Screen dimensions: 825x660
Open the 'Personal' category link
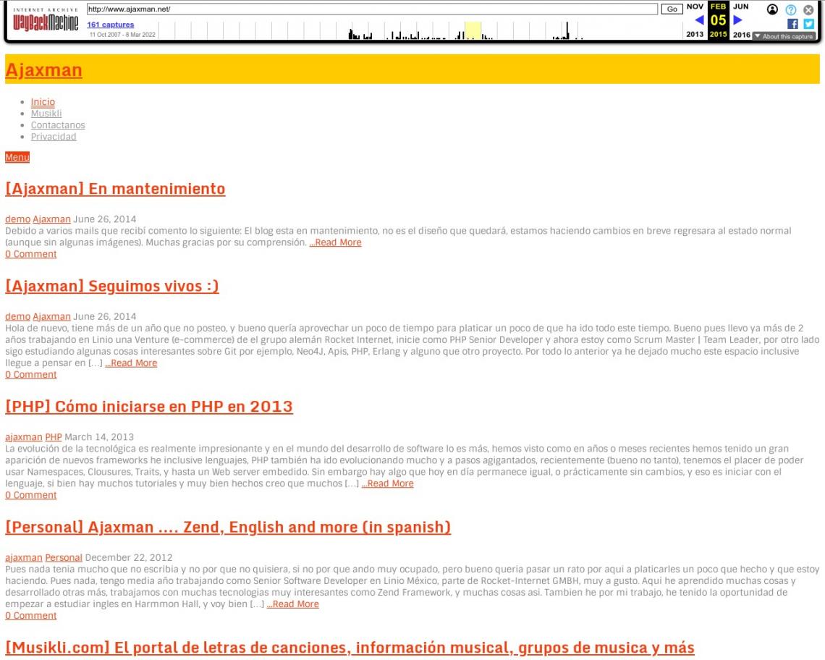(x=64, y=557)
